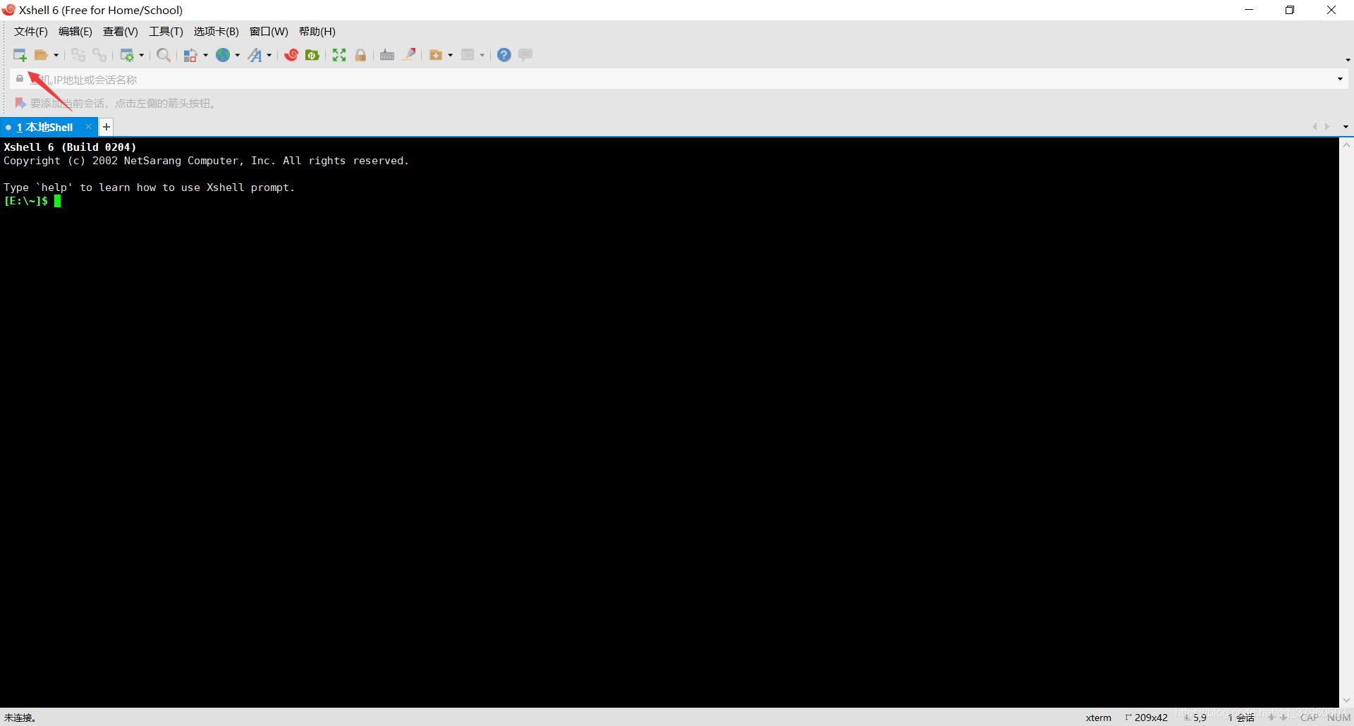The image size is (1354, 726).
Task: Click the tab scroll right arrow
Action: 1327,127
